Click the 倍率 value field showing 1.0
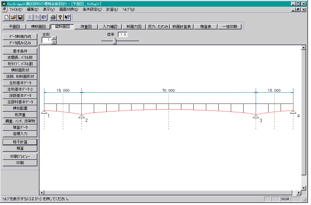This screenshot has width=311, height=205. (x=123, y=35)
